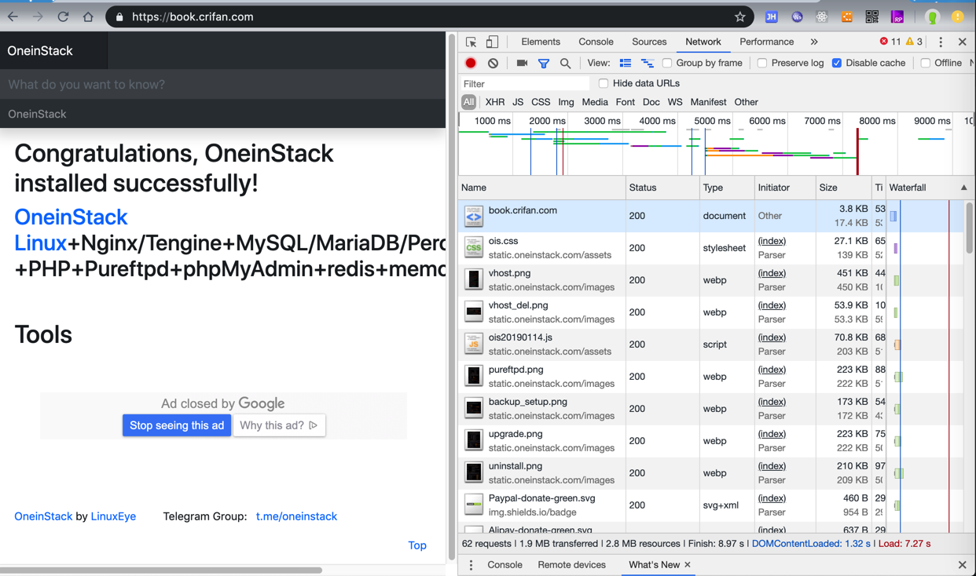The height and width of the screenshot is (576, 976).
Task: Open the JH browser extension
Action: (x=771, y=16)
